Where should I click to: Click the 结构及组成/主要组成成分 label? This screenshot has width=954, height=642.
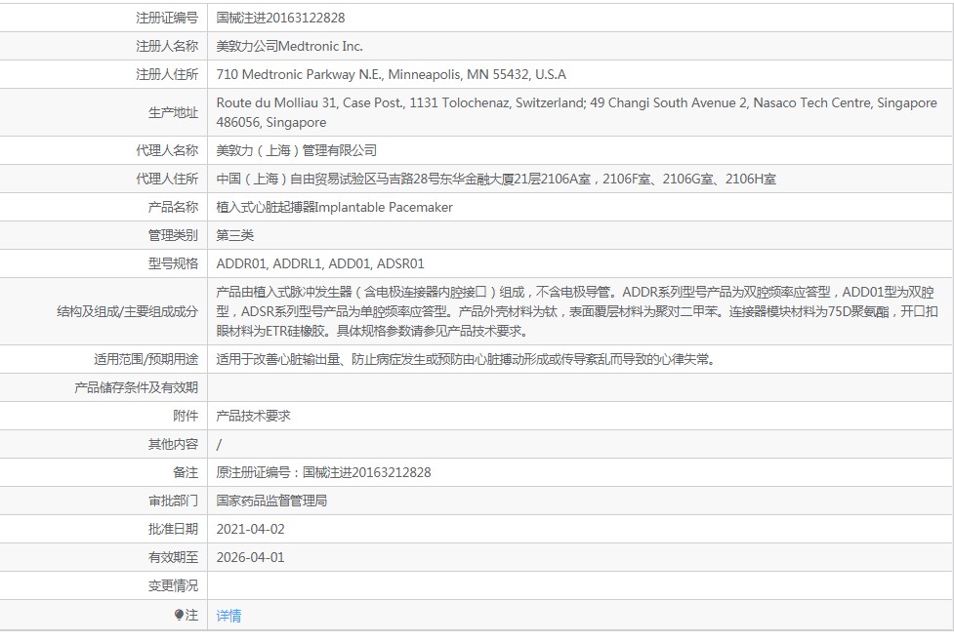click(x=127, y=311)
